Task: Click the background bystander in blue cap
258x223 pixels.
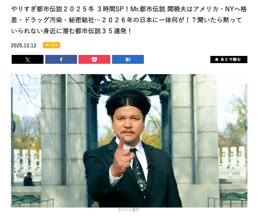Action: coord(28,179)
